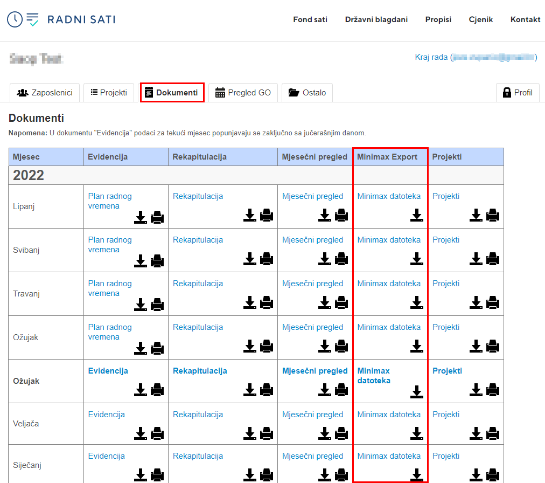
Task: Print the Lipanj Rekapitulacija document
Action: (267, 216)
